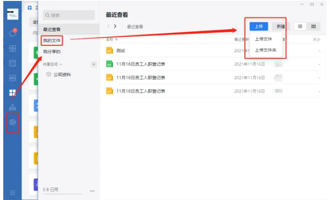This screenshot has height=200, width=330.
Task: Open the picture-frame icon in left sidebar
Action: (12, 78)
